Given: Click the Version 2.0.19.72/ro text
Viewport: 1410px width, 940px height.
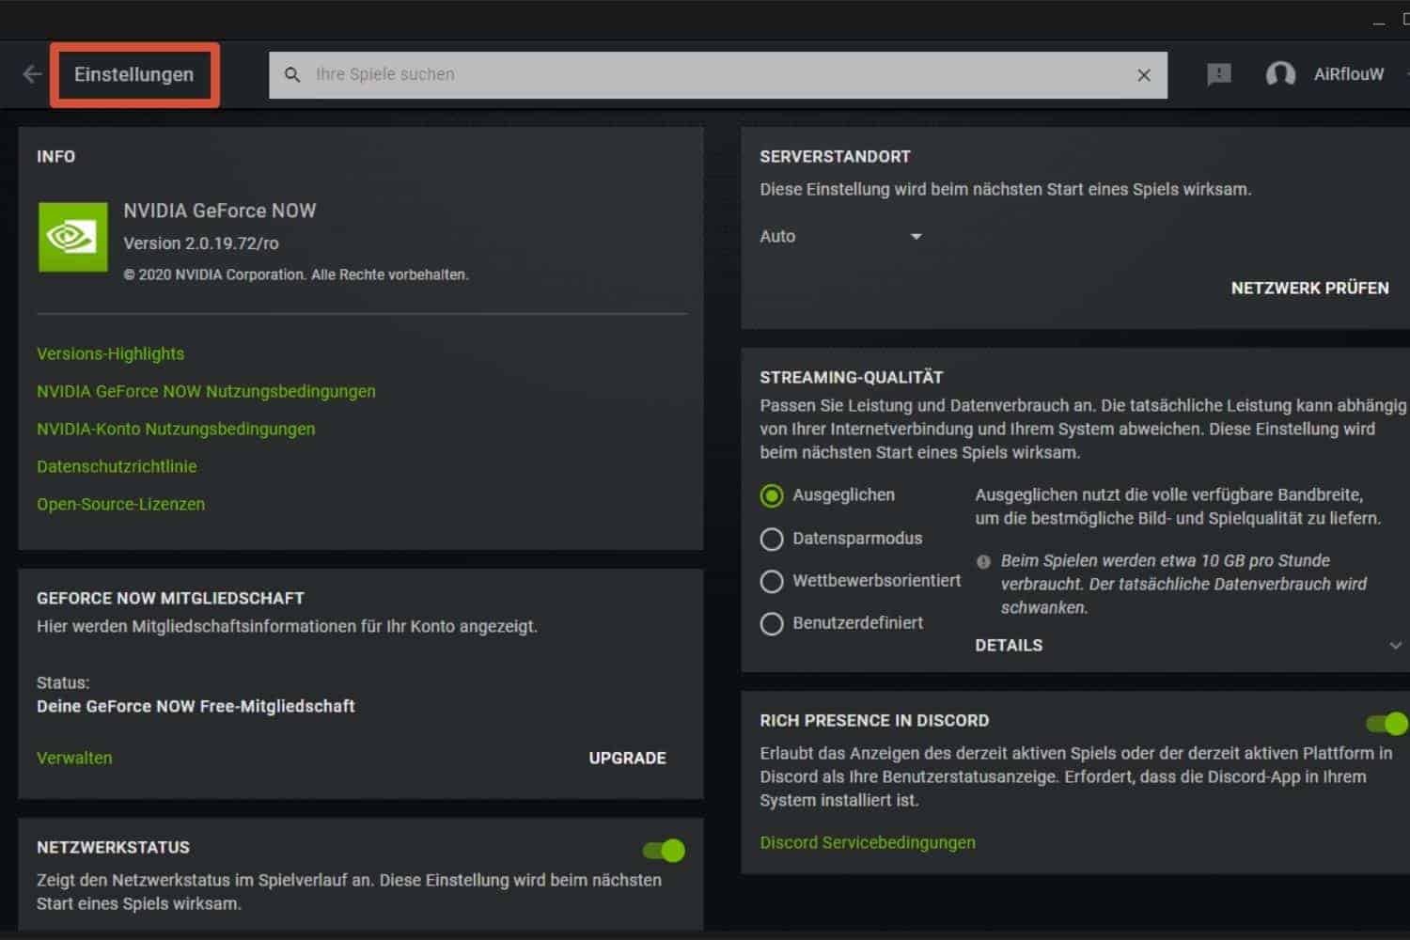Looking at the screenshot, I should [x=201, y=243].
